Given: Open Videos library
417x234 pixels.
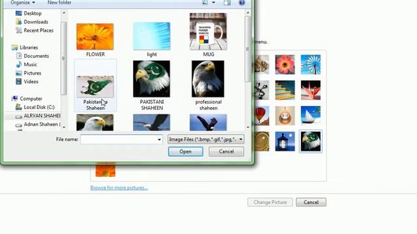Looking at the screenshot, I should (x=31, y=81).
